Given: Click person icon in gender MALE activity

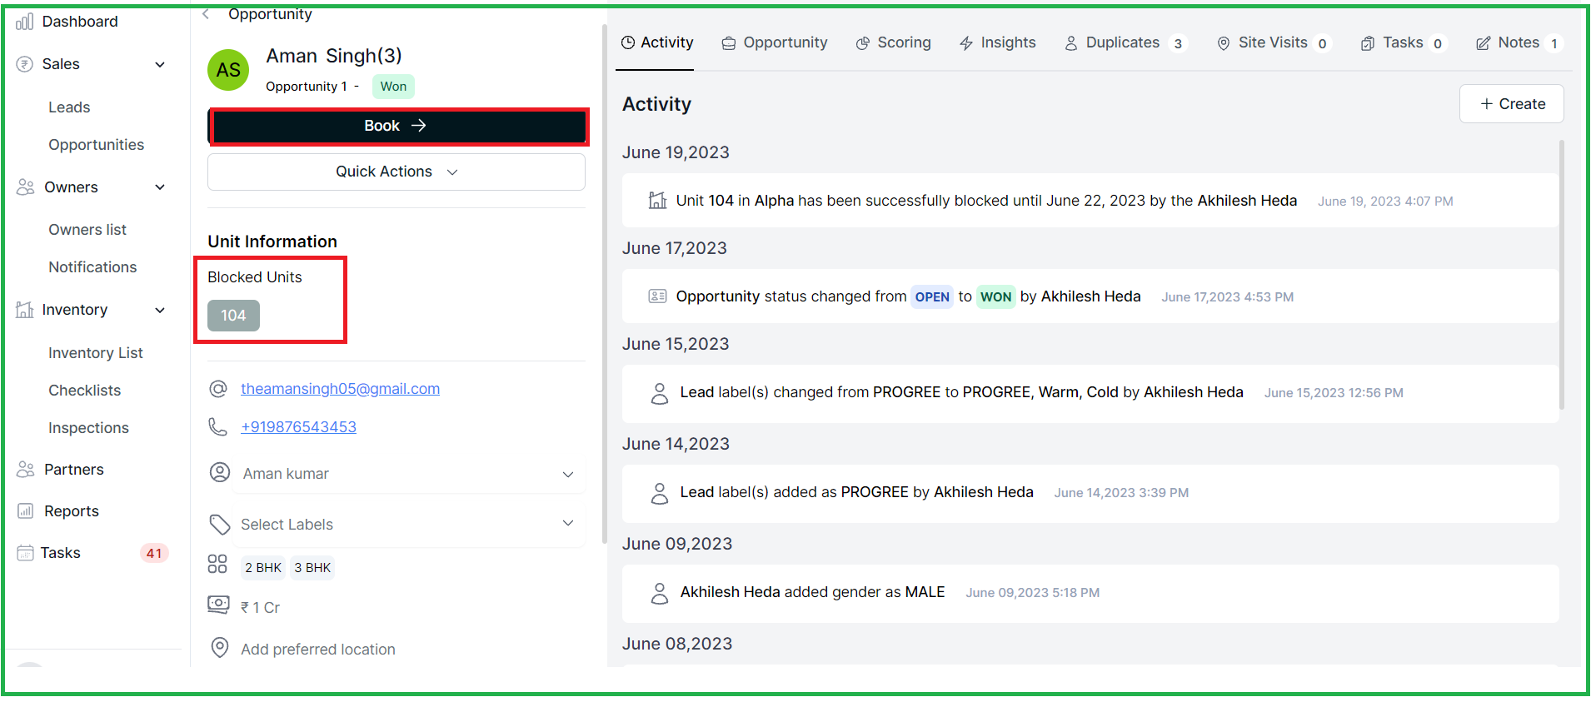Looking at the screenshot, I should (660, 594).
